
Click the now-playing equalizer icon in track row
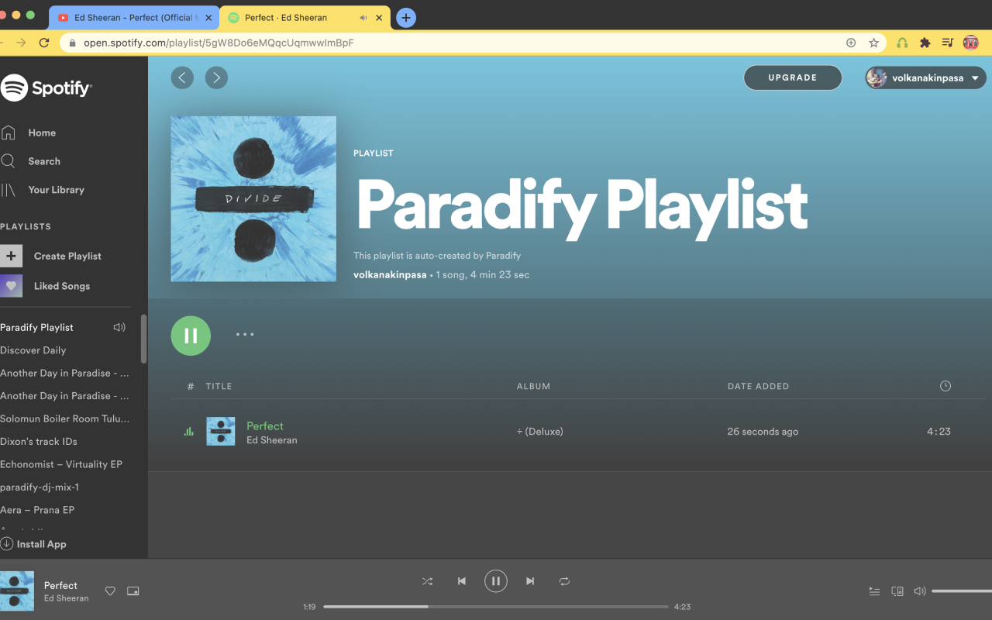click(x=188, y=432)
